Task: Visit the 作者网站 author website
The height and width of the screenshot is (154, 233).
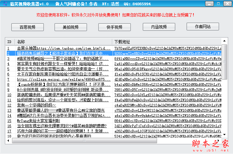Action: coord(202,27)
